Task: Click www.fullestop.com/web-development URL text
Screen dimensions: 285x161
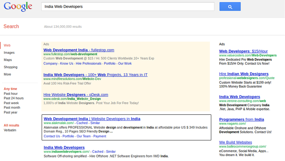Action: coord(70,54)
